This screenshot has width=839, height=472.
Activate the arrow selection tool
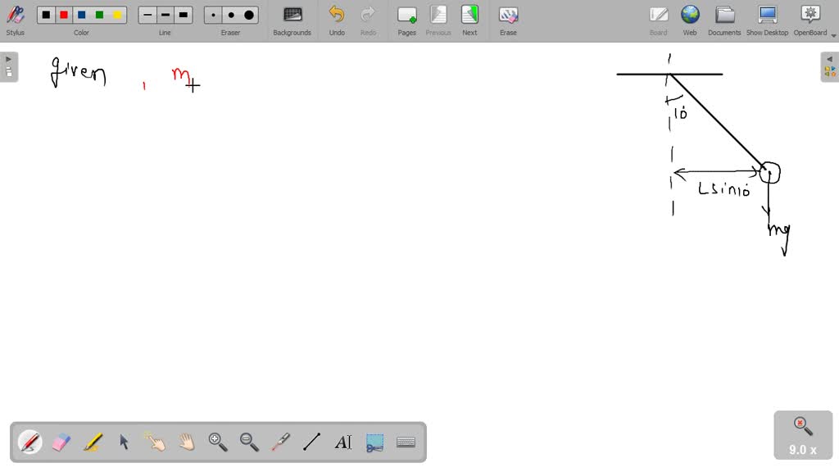[x=124, y=442]
